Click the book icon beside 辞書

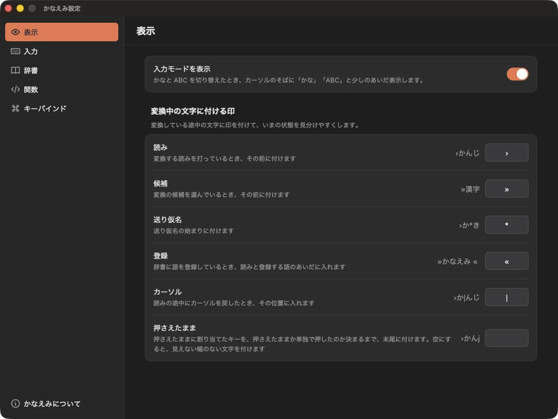coord(16,70)
